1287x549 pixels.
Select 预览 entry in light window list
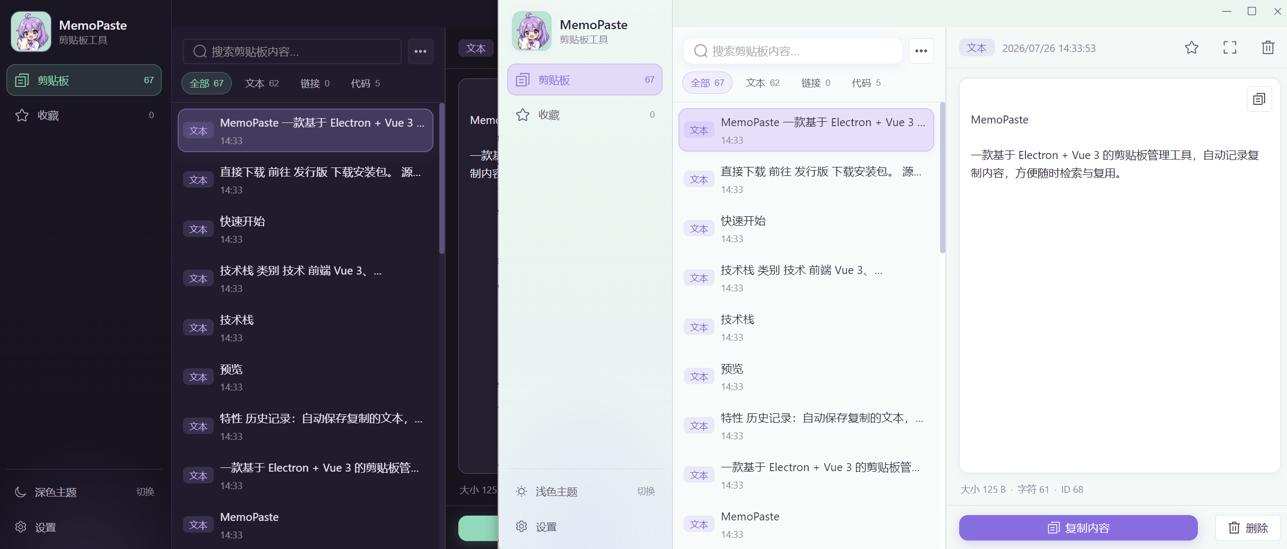click(806, 377)
